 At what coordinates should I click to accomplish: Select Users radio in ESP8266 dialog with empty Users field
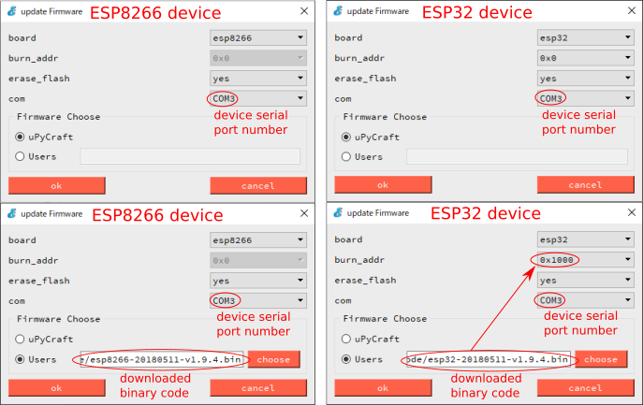coord(20,156)
